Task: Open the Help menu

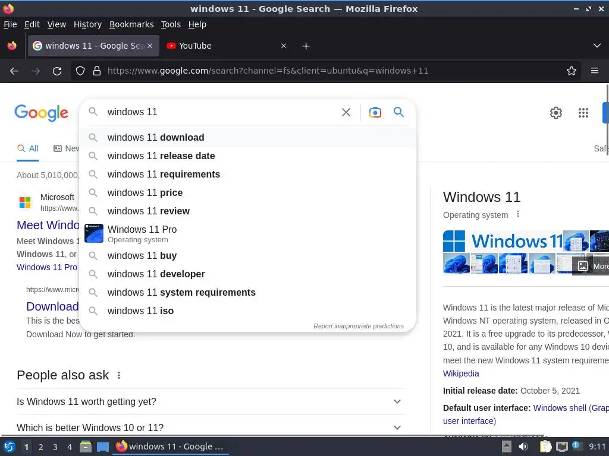Action: click(197, 24)
